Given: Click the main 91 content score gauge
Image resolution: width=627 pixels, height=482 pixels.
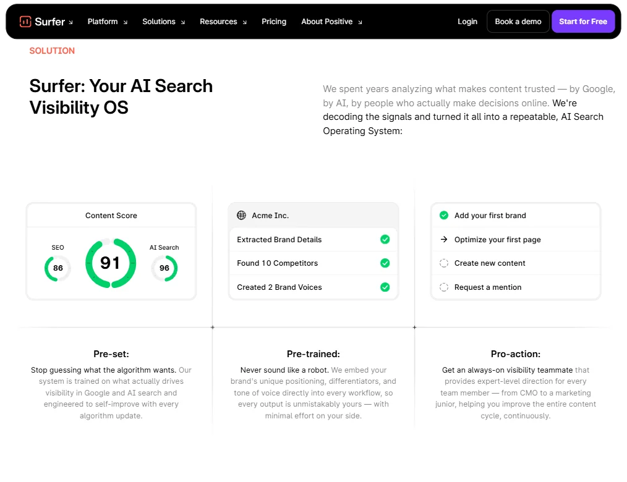Looking at the screenshot, I should (111, 263).
